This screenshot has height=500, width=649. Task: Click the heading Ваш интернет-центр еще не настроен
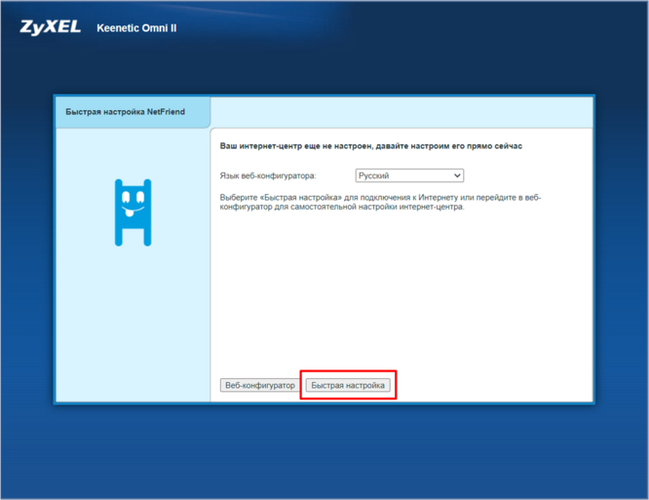[371, 146]
